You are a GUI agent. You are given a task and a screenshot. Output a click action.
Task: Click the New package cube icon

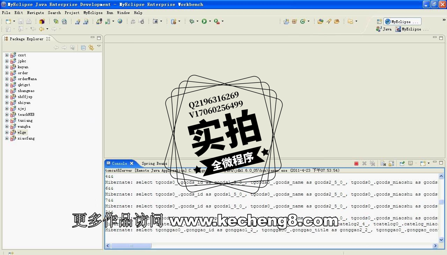point(42,21)
